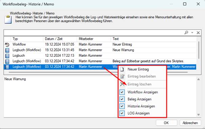Click into the search input field
The image size is (205, 129).
pyautogui.click(x=94, y=32)
